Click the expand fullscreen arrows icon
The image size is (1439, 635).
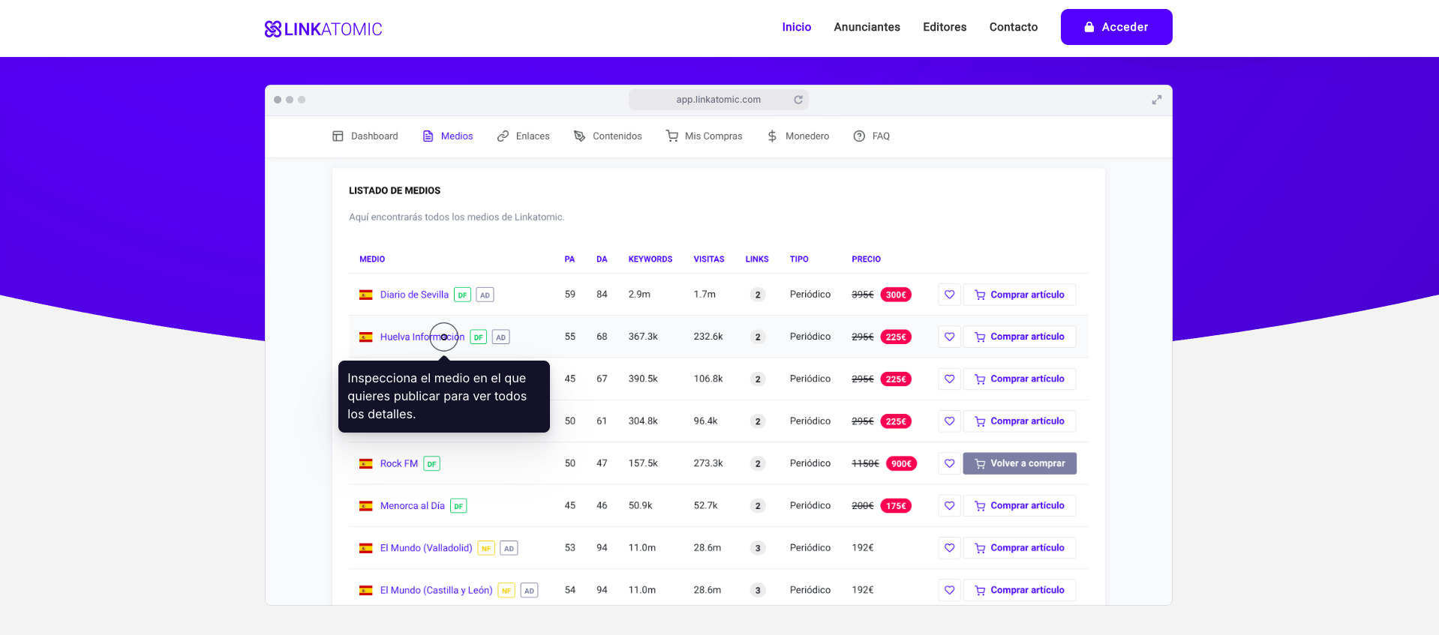coord(1156,100)
